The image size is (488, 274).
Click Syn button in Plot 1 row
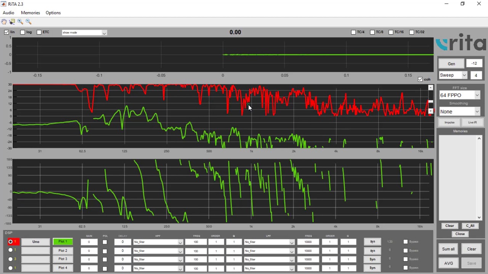coord(372,242)
